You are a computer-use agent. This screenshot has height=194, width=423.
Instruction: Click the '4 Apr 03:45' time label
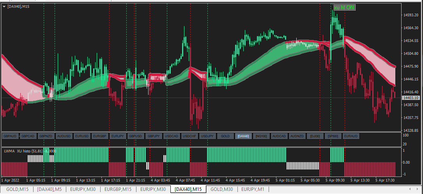tap(161, 180)
